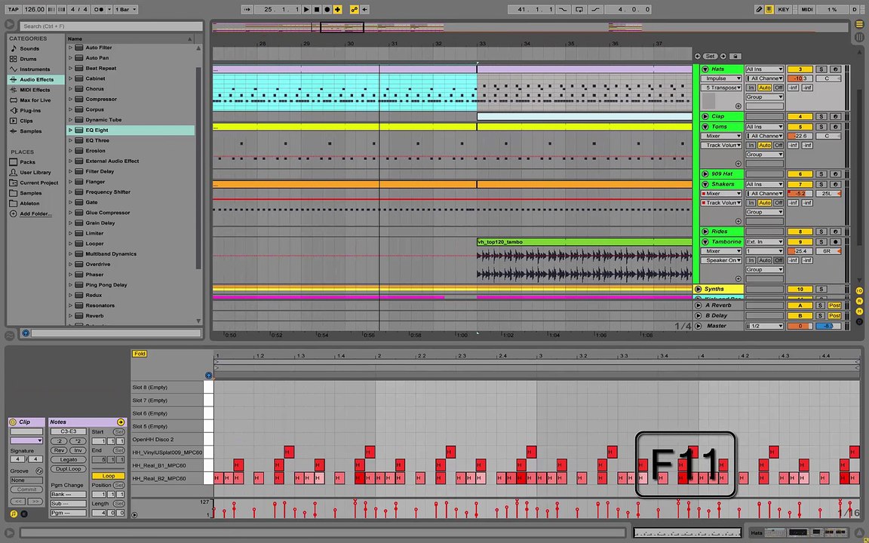Expand the Reverb device folder
This screenshot has height=543, width=869.
[x=70, y=316]
